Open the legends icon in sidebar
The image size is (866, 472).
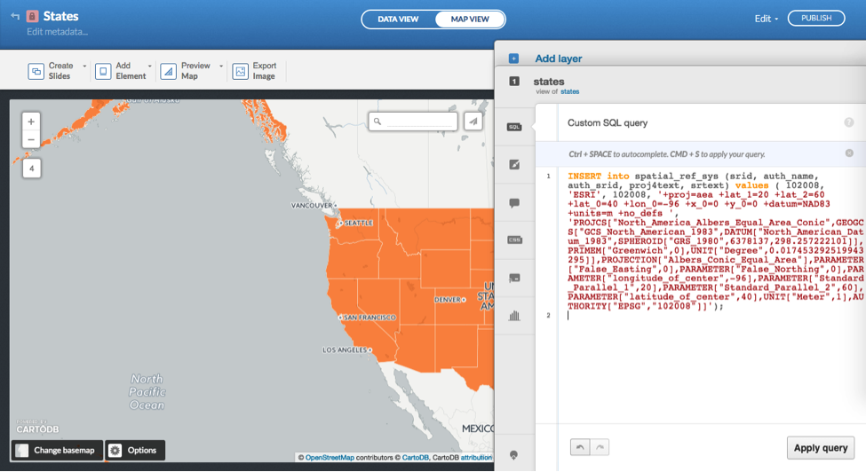514,278
